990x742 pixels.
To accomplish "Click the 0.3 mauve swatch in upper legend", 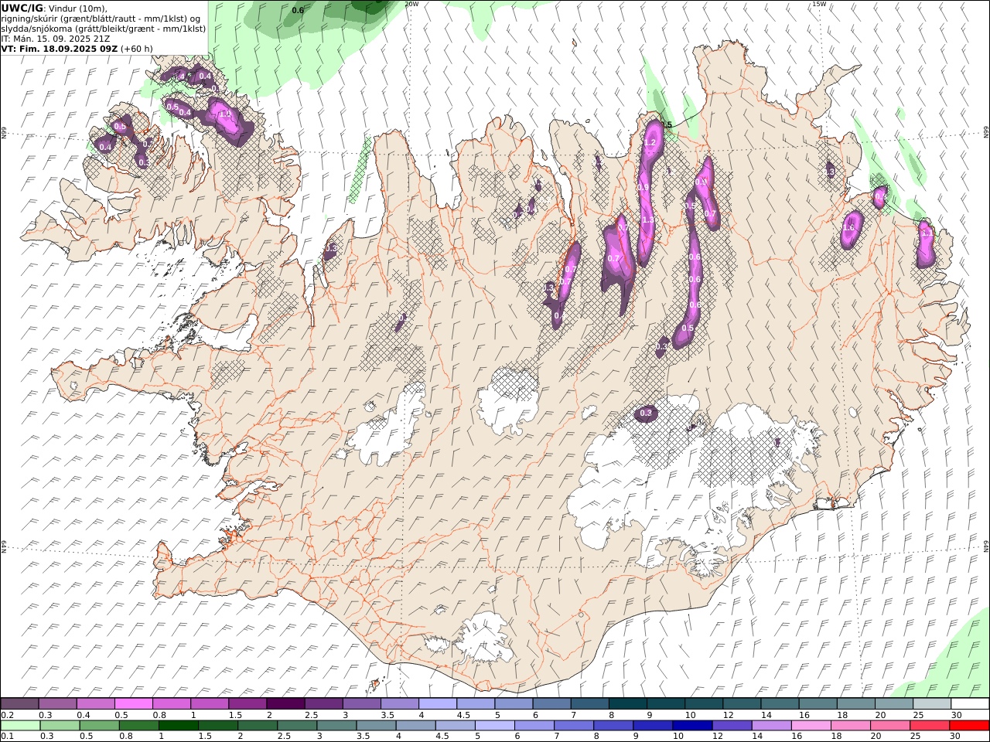I will coord(57,703).
